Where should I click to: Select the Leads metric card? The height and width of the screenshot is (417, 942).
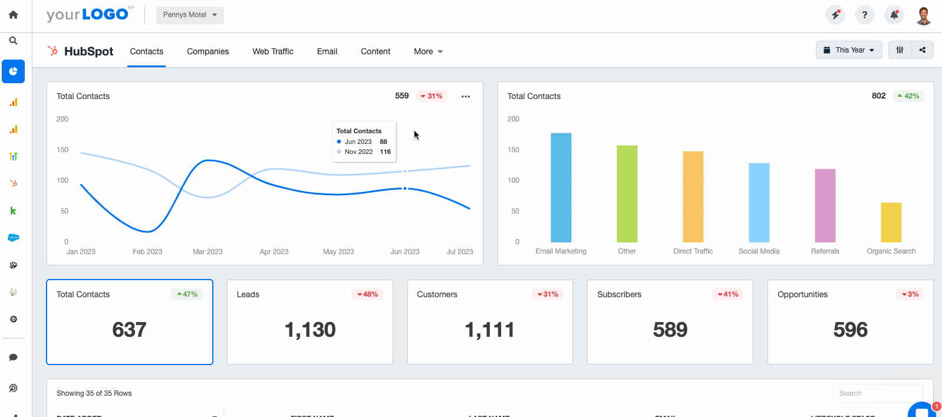click(310, 322)
